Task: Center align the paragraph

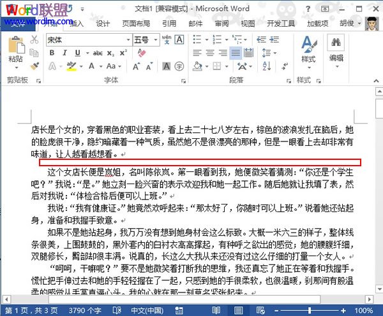Action: tap(210, 53)
